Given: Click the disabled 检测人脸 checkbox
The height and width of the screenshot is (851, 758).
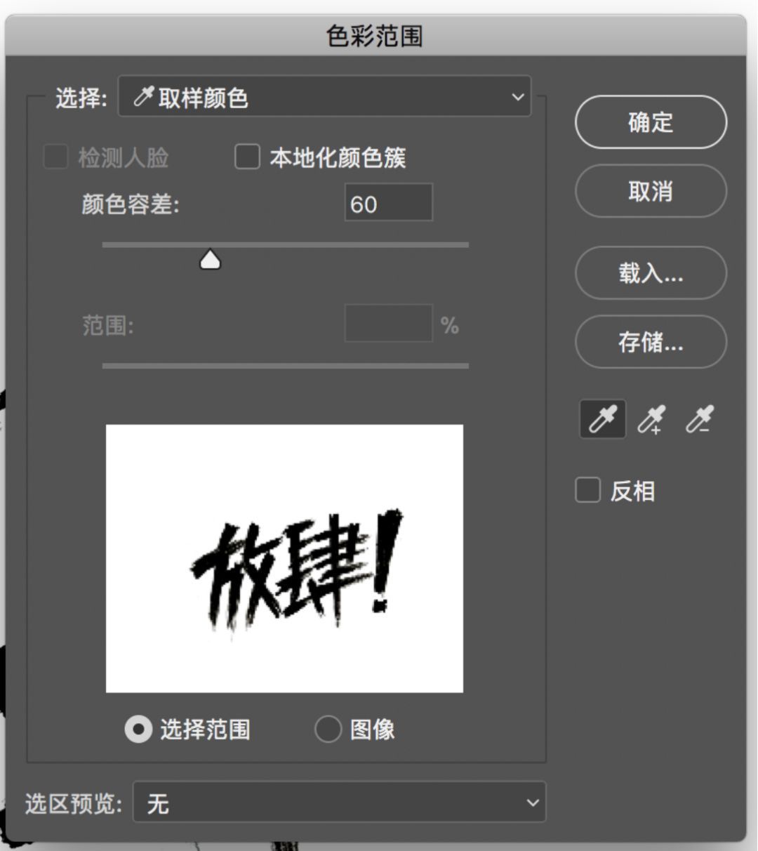Looking at the screenshot, I should point(55,159).
